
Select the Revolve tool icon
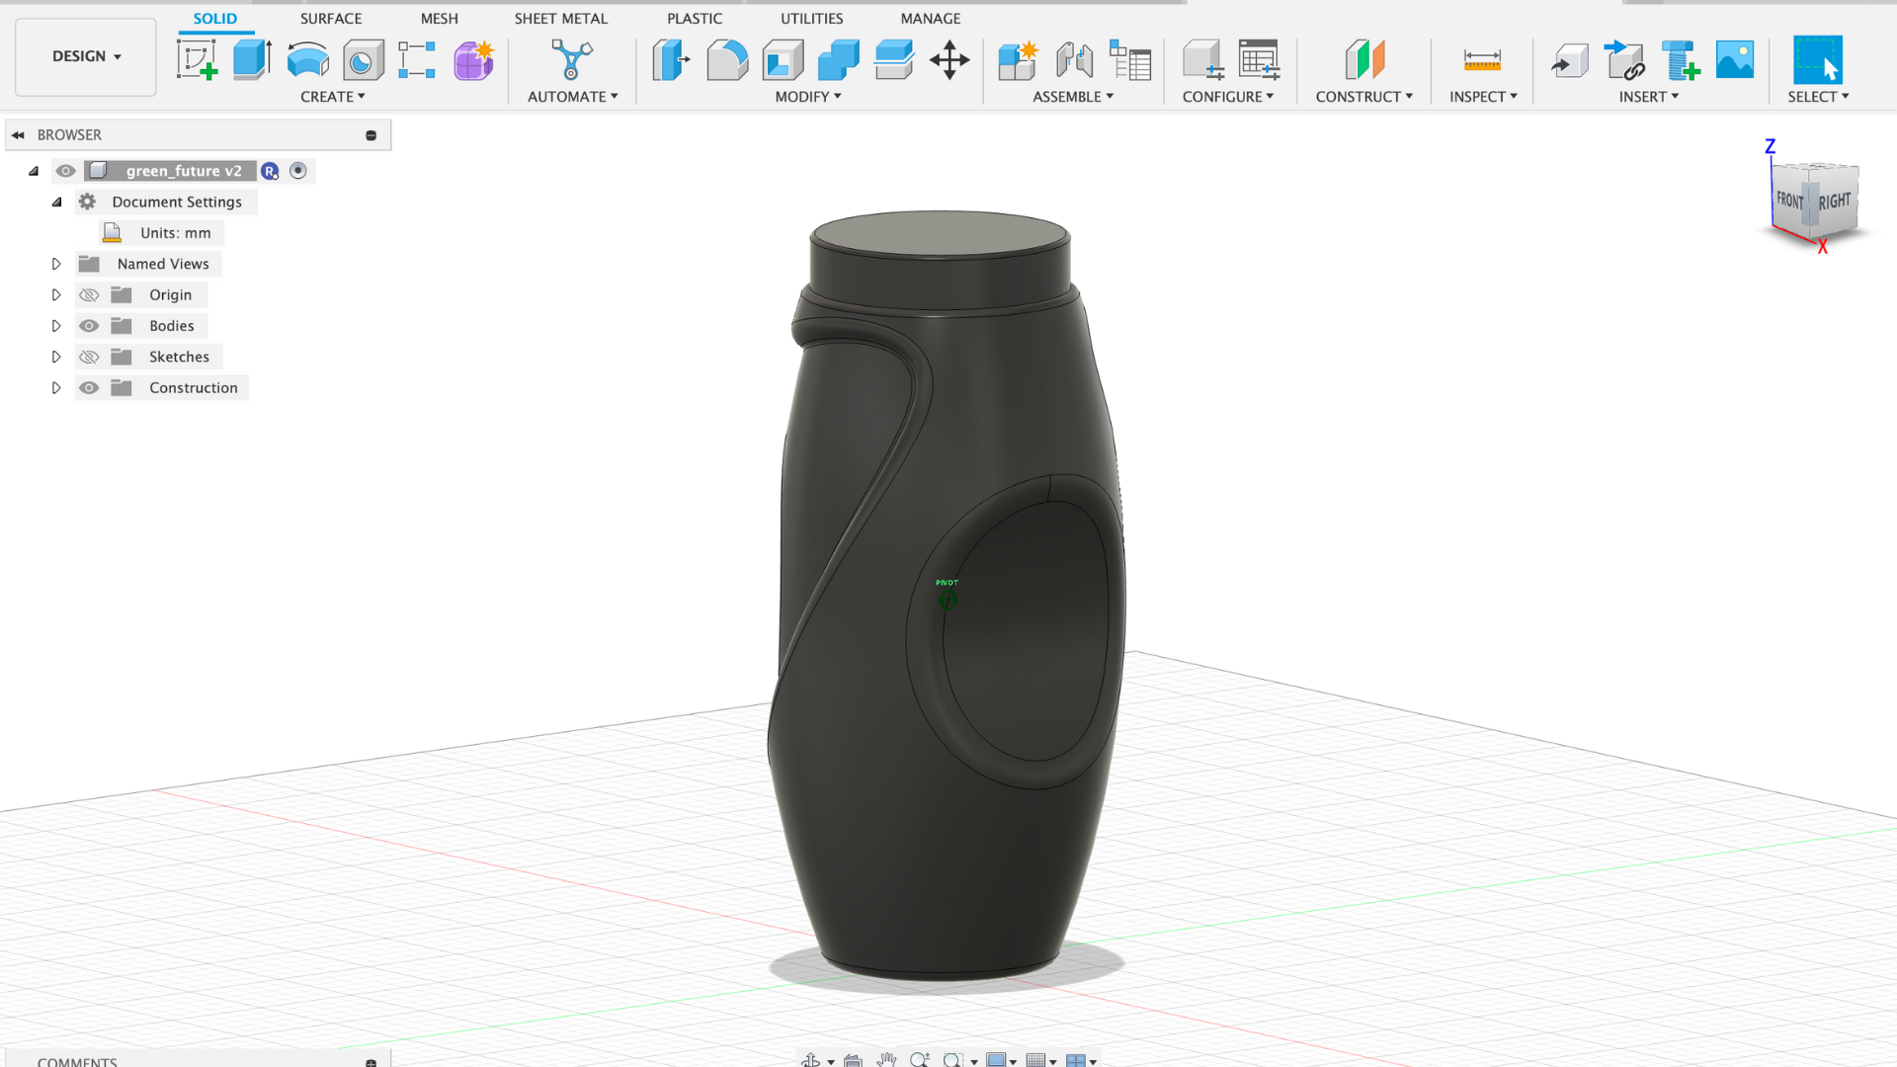point(307,60)
